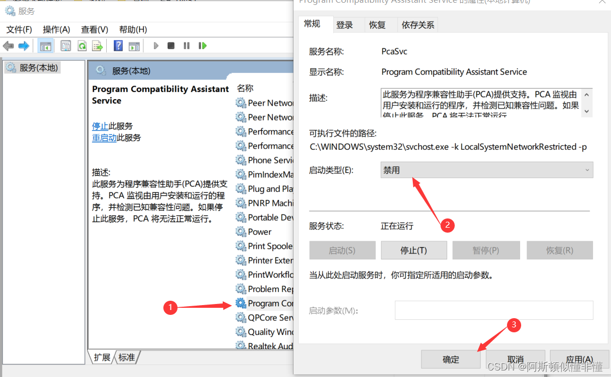This screenshot has height=377, width=611.
Task: Select the PrintWorkflo service row
Action: (265, 275)
